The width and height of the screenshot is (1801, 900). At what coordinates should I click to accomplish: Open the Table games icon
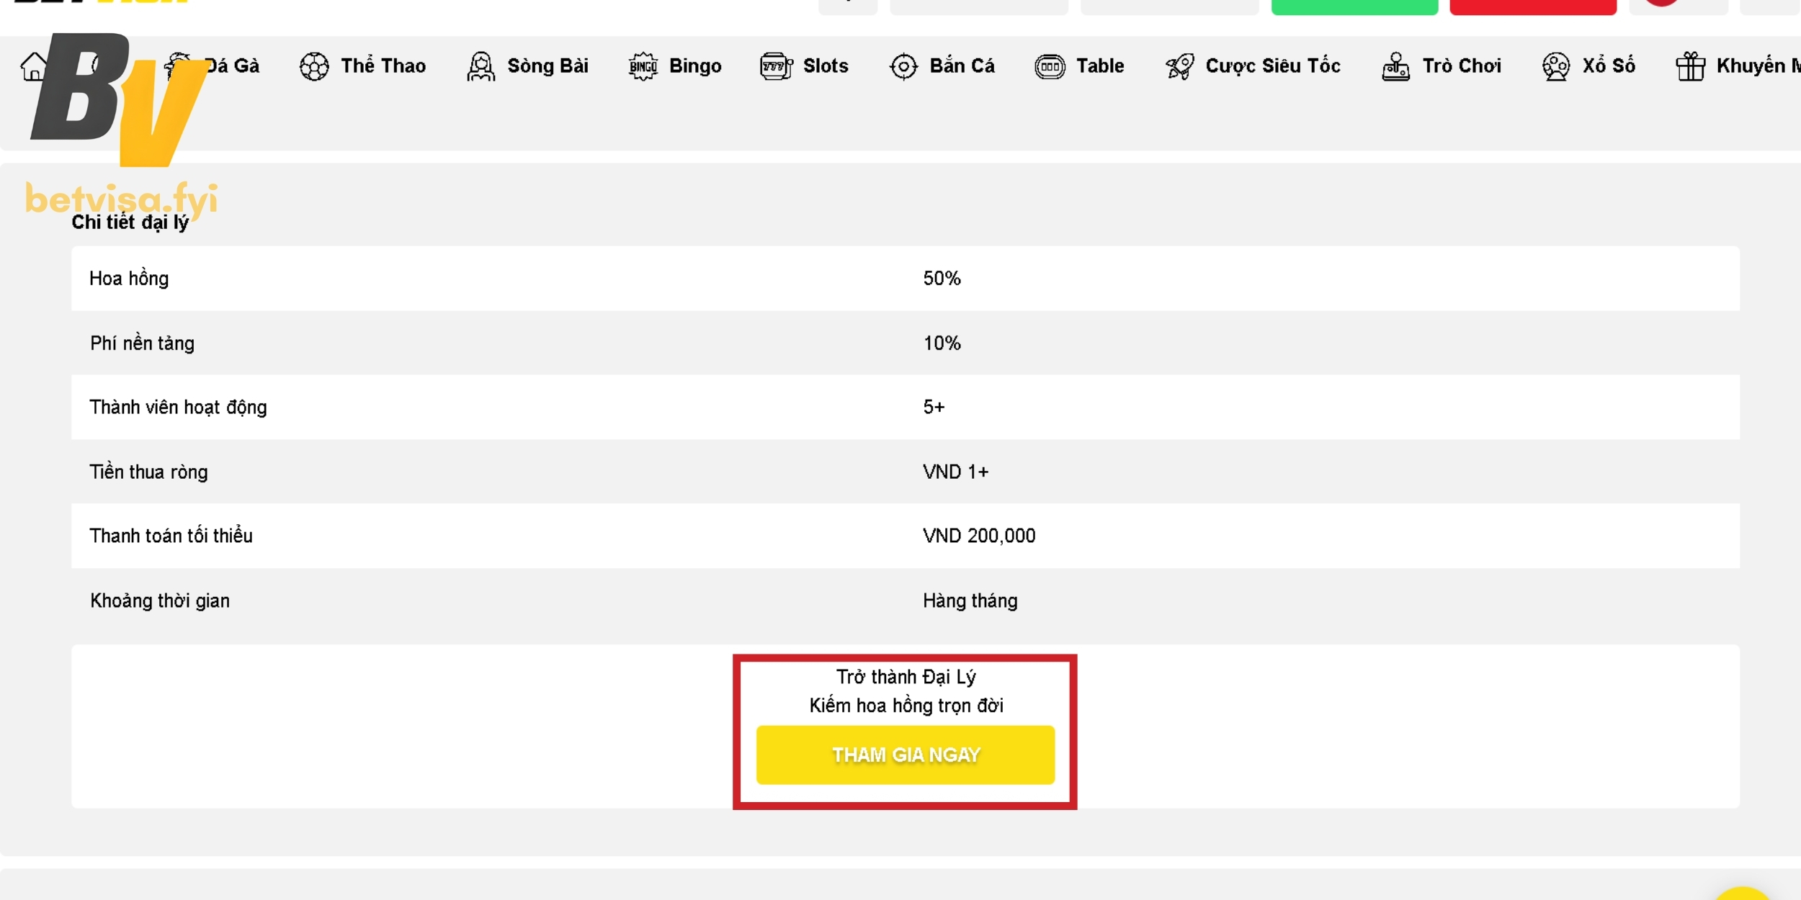click(1050, 66)
